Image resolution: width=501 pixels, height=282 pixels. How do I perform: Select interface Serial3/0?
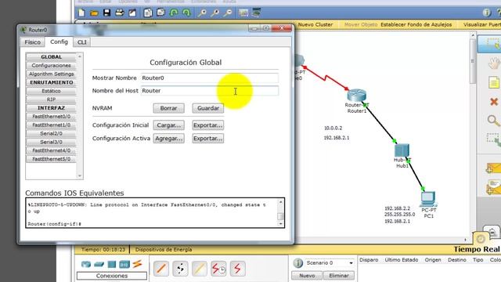point(51,142)
